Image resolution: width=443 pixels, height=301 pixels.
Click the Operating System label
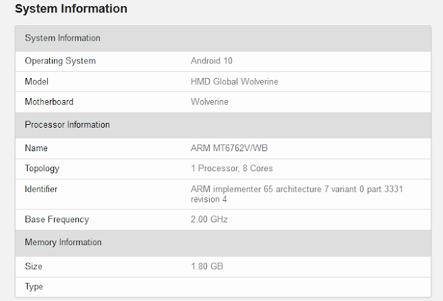click(60, 61)
